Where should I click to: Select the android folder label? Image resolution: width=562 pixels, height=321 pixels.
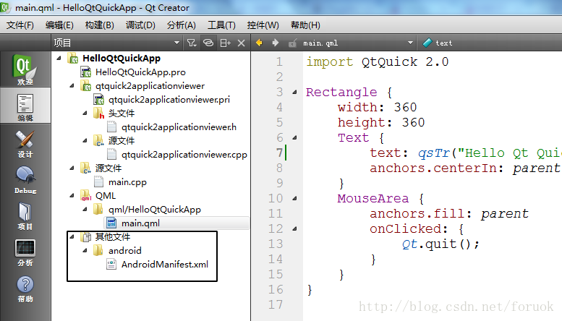click(x=124, y=250)
